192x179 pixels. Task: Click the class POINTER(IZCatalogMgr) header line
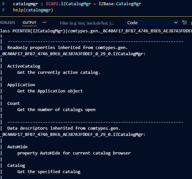[x=96, y=31]
